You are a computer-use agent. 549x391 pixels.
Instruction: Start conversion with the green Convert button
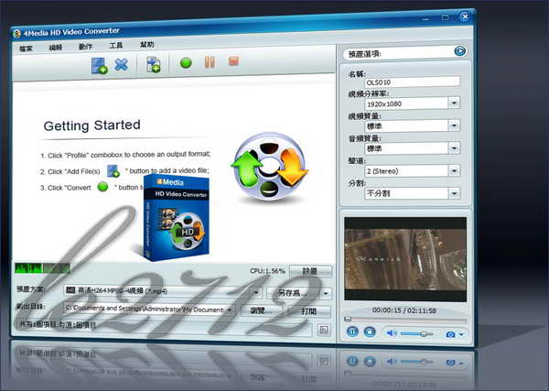[x=186, y=63]
